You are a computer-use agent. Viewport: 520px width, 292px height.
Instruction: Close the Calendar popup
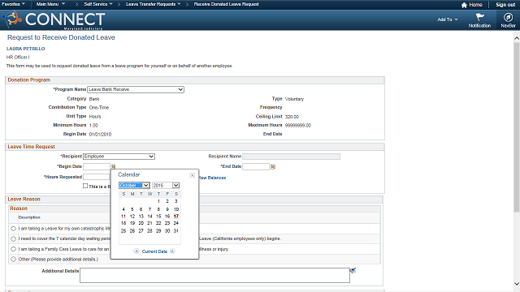192,175
